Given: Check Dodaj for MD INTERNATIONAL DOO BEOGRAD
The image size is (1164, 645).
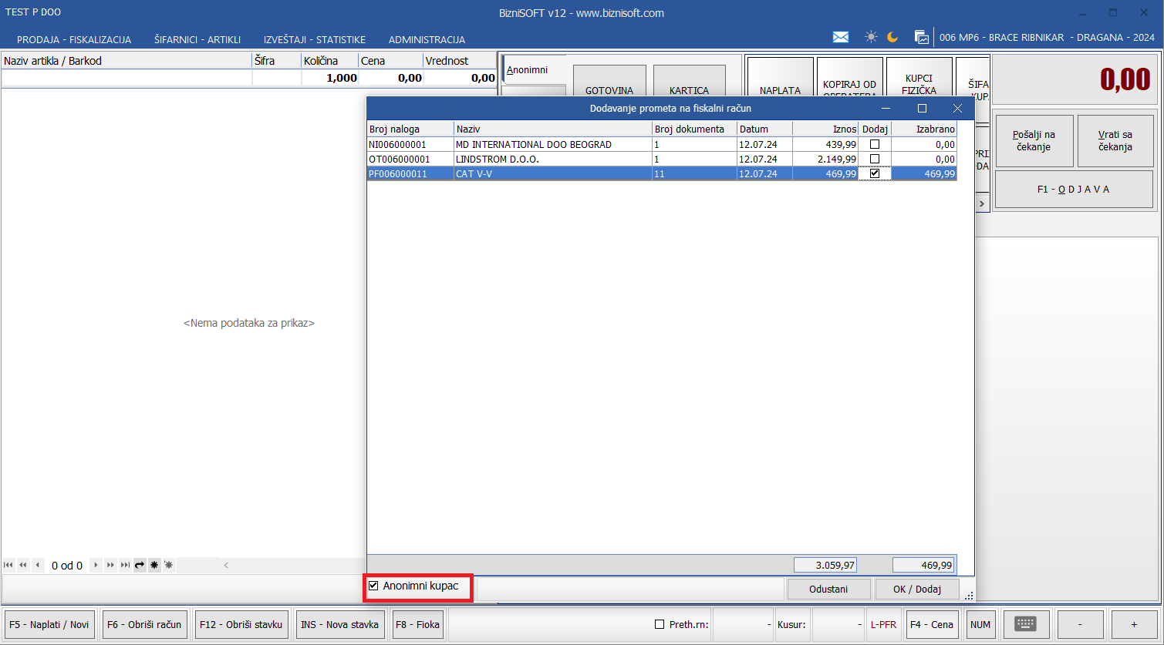Looking at the screenshot, I should [x=875, y=144].
